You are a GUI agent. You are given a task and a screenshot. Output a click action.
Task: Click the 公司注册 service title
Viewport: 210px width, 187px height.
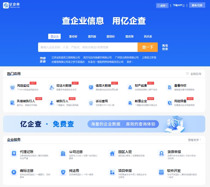click(76, 152)
